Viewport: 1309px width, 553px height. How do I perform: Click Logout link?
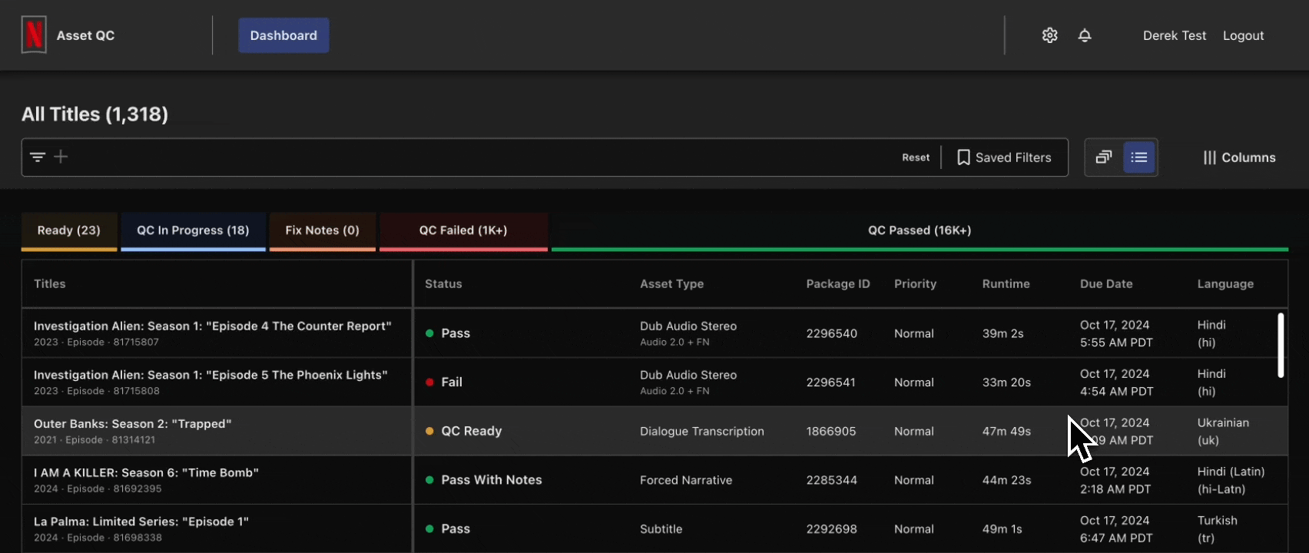tap(1243, 35)
